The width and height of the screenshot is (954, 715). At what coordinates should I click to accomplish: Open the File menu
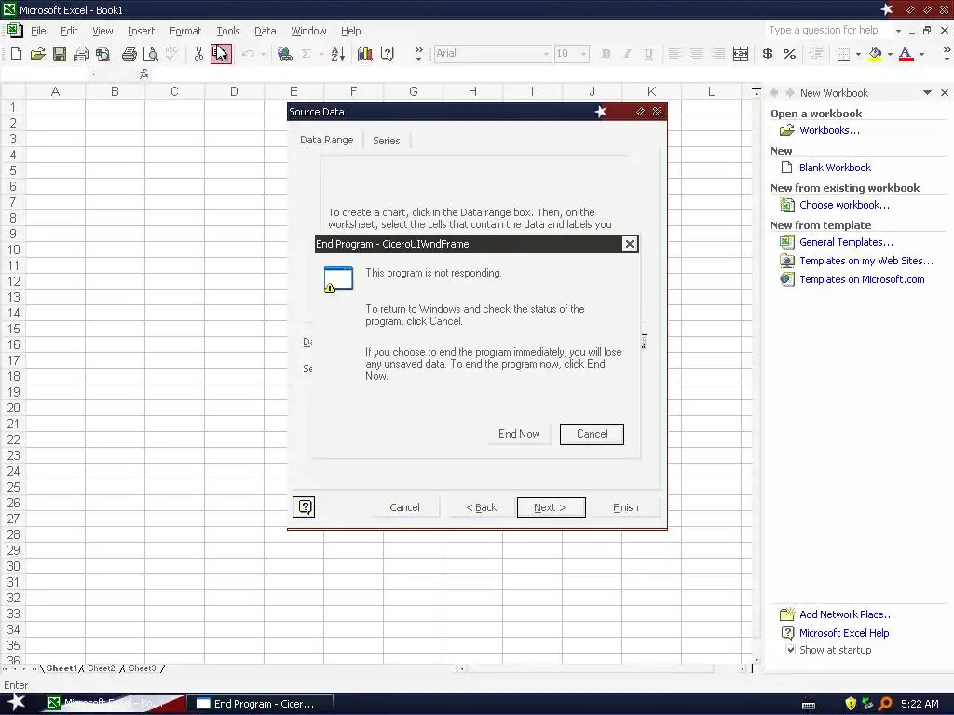click(x=38, y=31)
